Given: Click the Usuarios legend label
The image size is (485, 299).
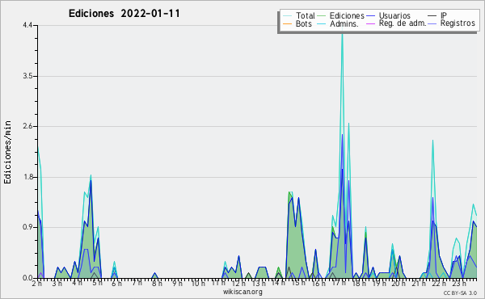Looking at the screenshot, I should click(x=394, y=15).
